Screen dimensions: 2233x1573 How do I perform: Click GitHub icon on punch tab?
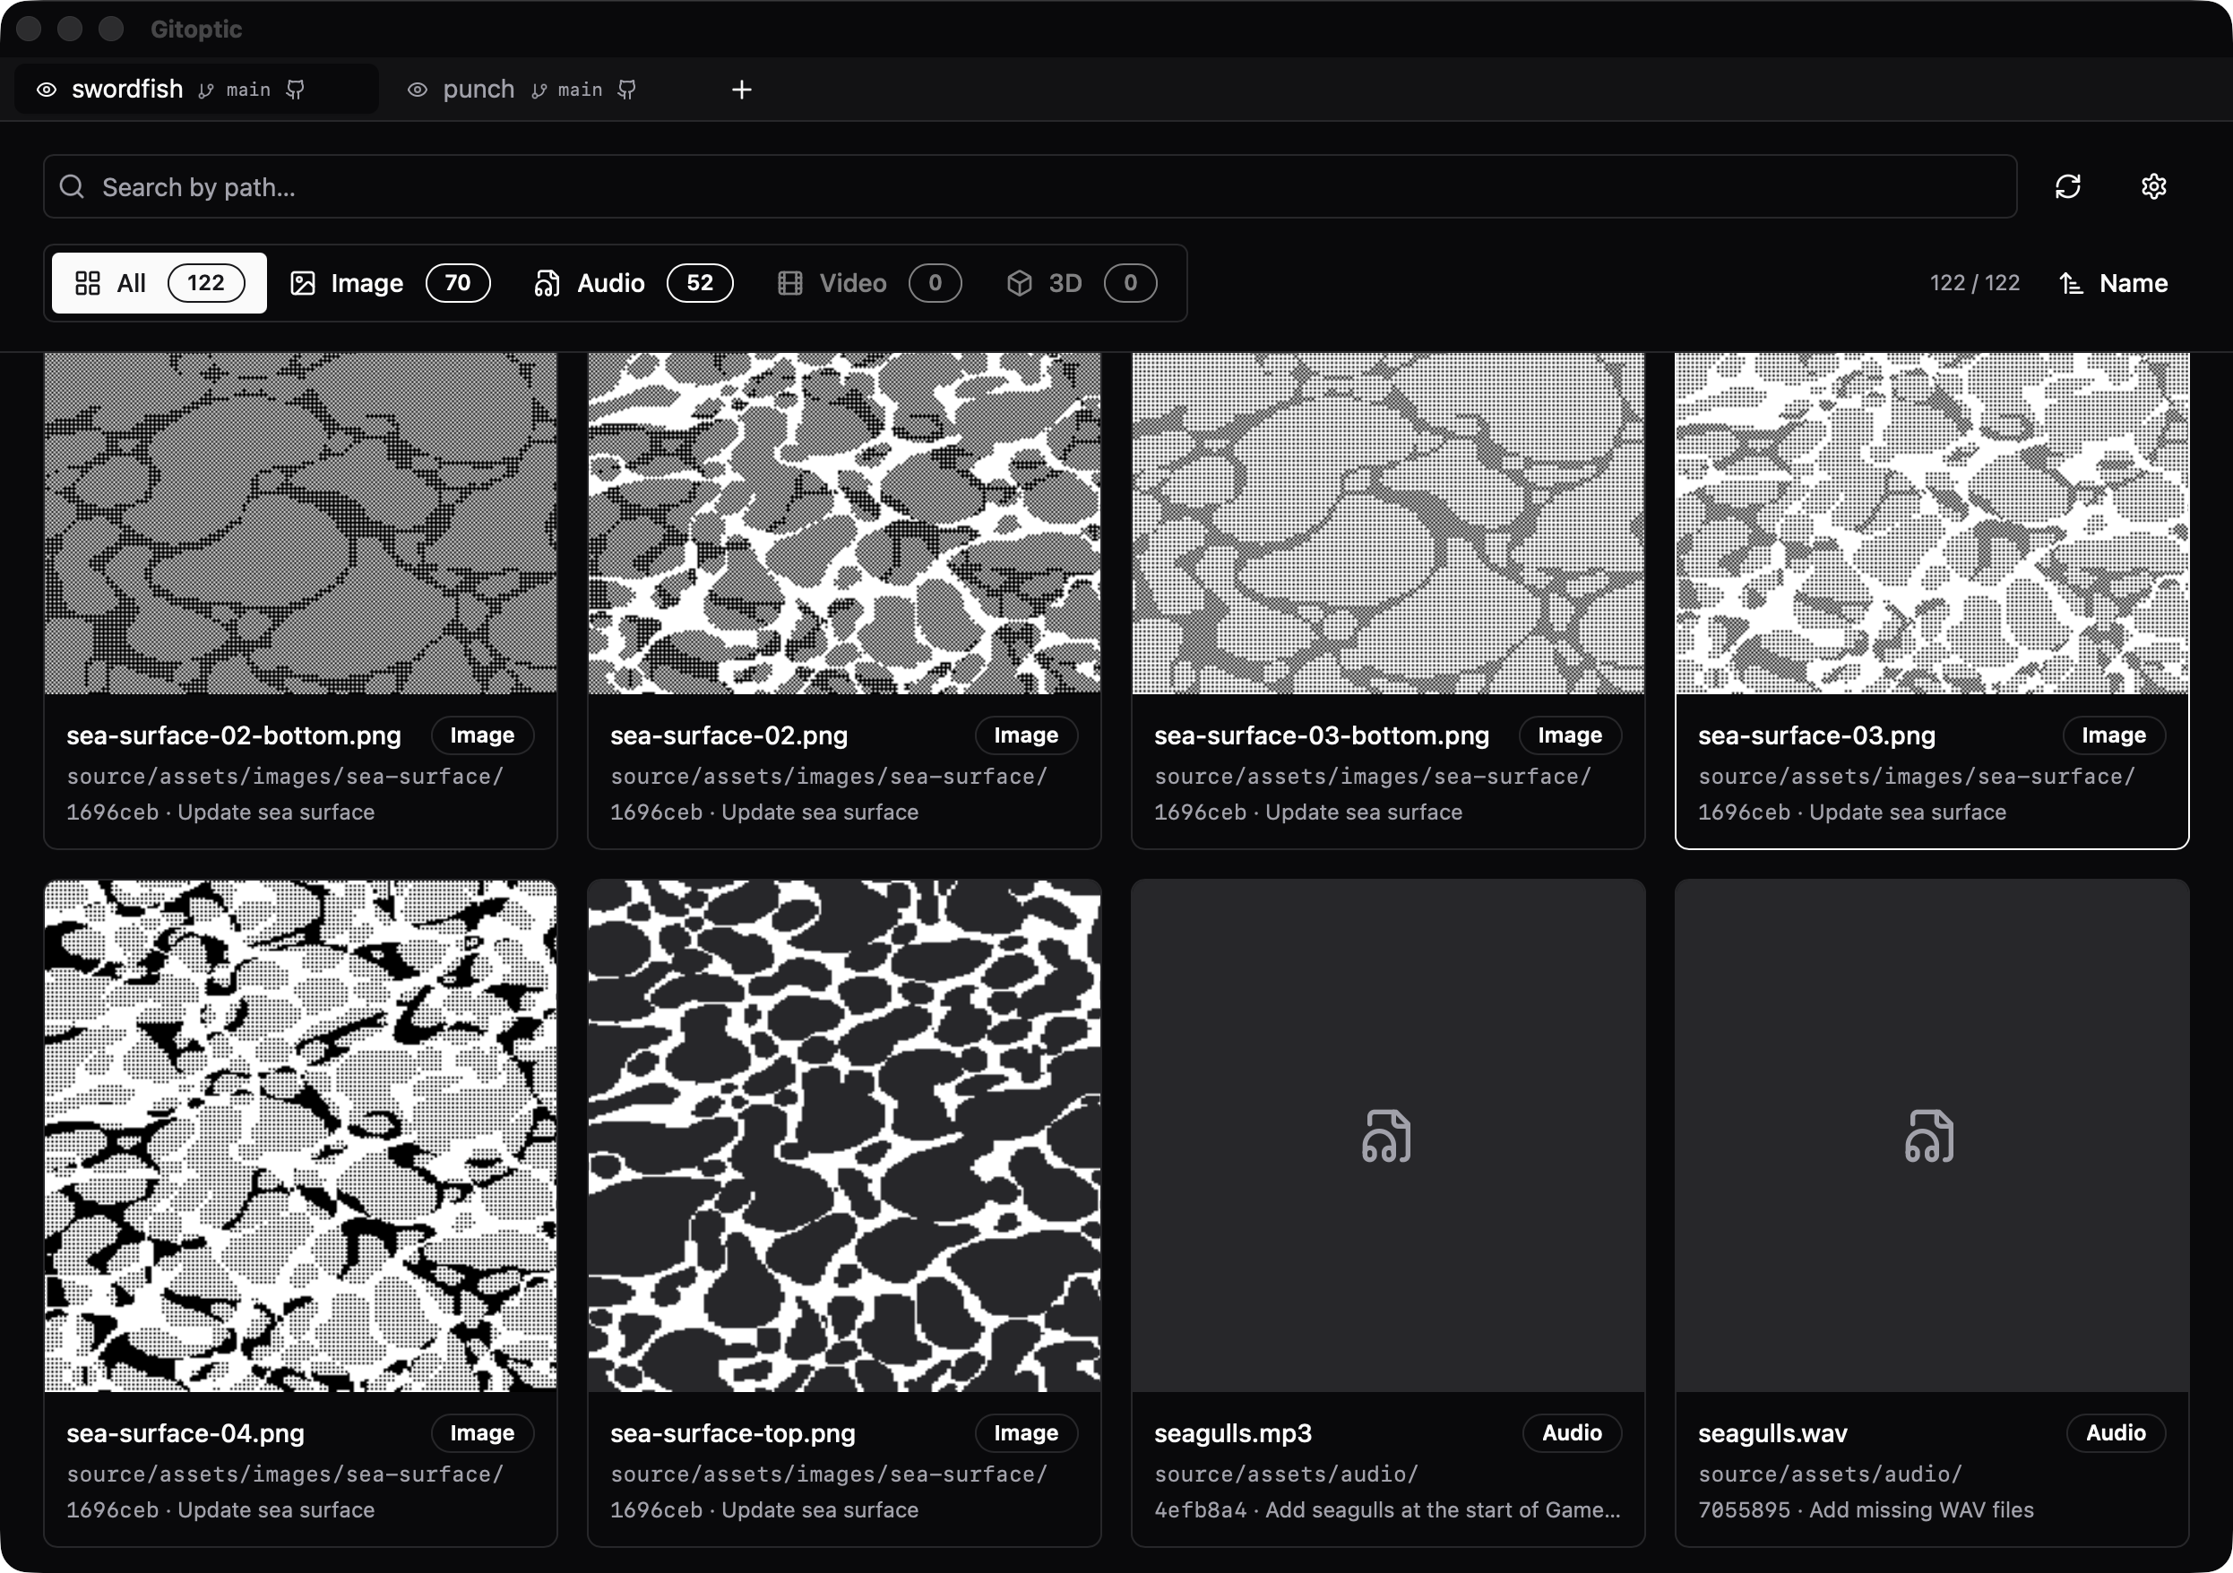coord(627,90)
